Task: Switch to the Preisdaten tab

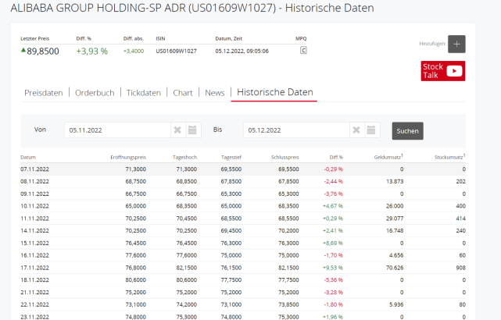Action: pyautogui.click(x=43, y=93)
